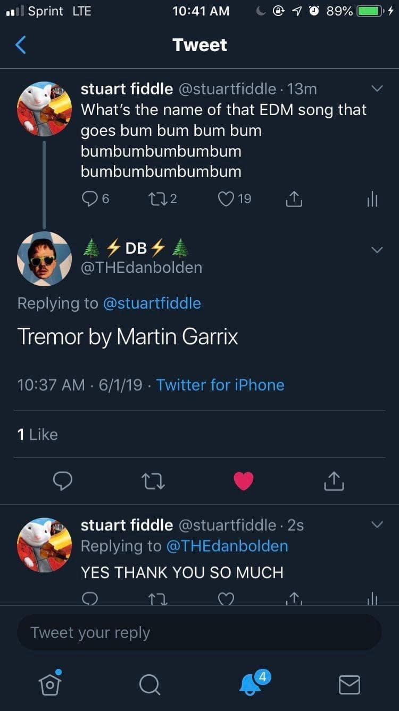
Task: Like the original tweet with 19 likes
Action: (226, 199)
